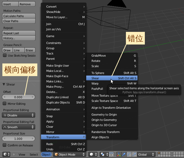Expand the Make Single User submenu
The width and height of the screenshot is (184, 158).
coord(64,66)
